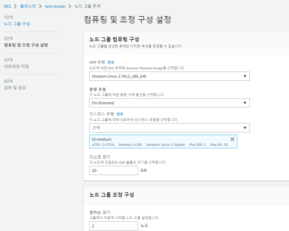Image resolution: width=289 pixels, height=231 pixels.
Task: Open 정보 link beside AMI 유형
Action: [111, 62]
